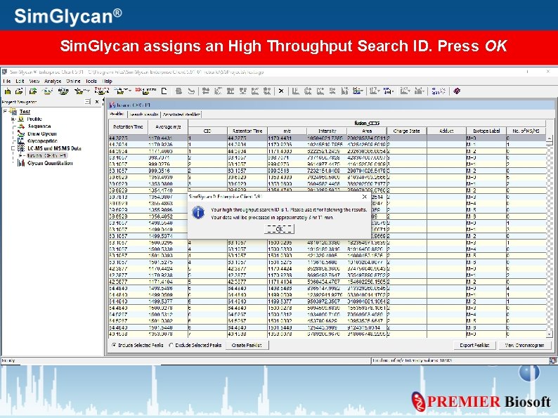
Task: Switch to the Annotated Peaklist tab
Action: point(181,115)
